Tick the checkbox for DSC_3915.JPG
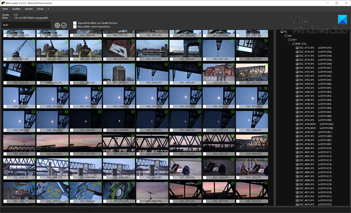Image resolution: width=351 pixels, height=213 pixels. coord(6,59)
